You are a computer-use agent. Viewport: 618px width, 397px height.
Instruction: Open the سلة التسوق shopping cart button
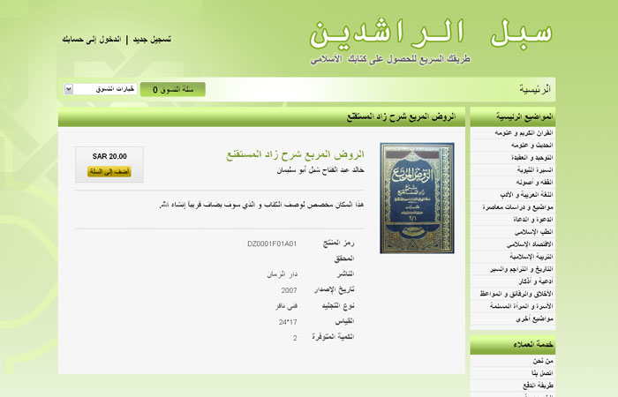tap(173, 89)
